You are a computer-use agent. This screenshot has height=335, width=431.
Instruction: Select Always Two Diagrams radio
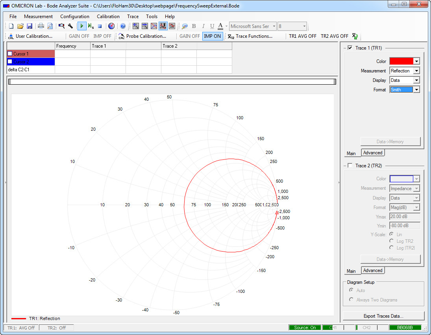(x=351, y=300)
